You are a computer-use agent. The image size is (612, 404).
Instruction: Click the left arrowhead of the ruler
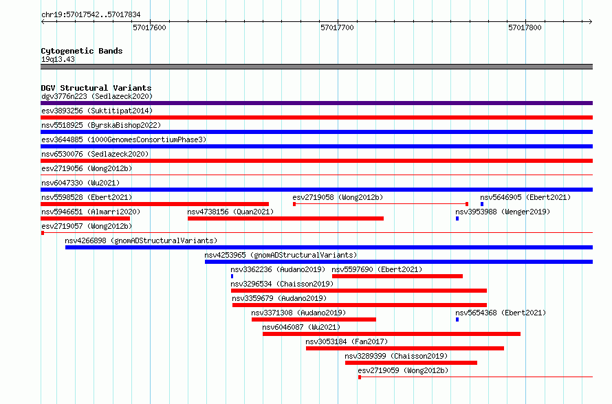tap(43, 21)
